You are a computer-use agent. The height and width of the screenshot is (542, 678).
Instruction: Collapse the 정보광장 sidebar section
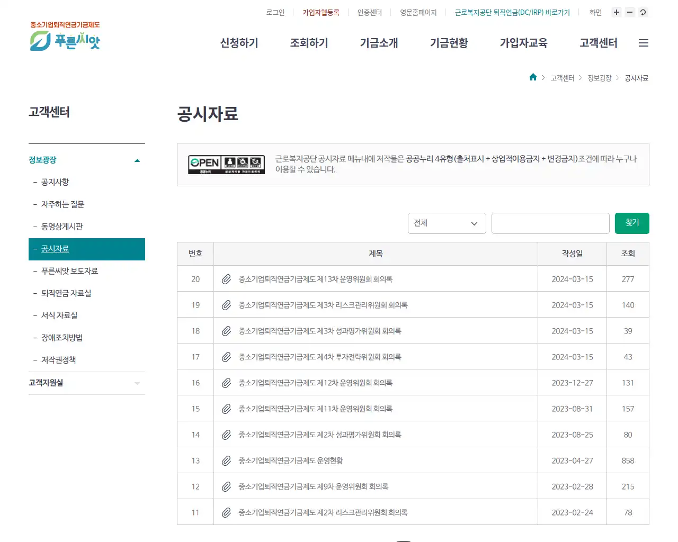pos(137,160)
